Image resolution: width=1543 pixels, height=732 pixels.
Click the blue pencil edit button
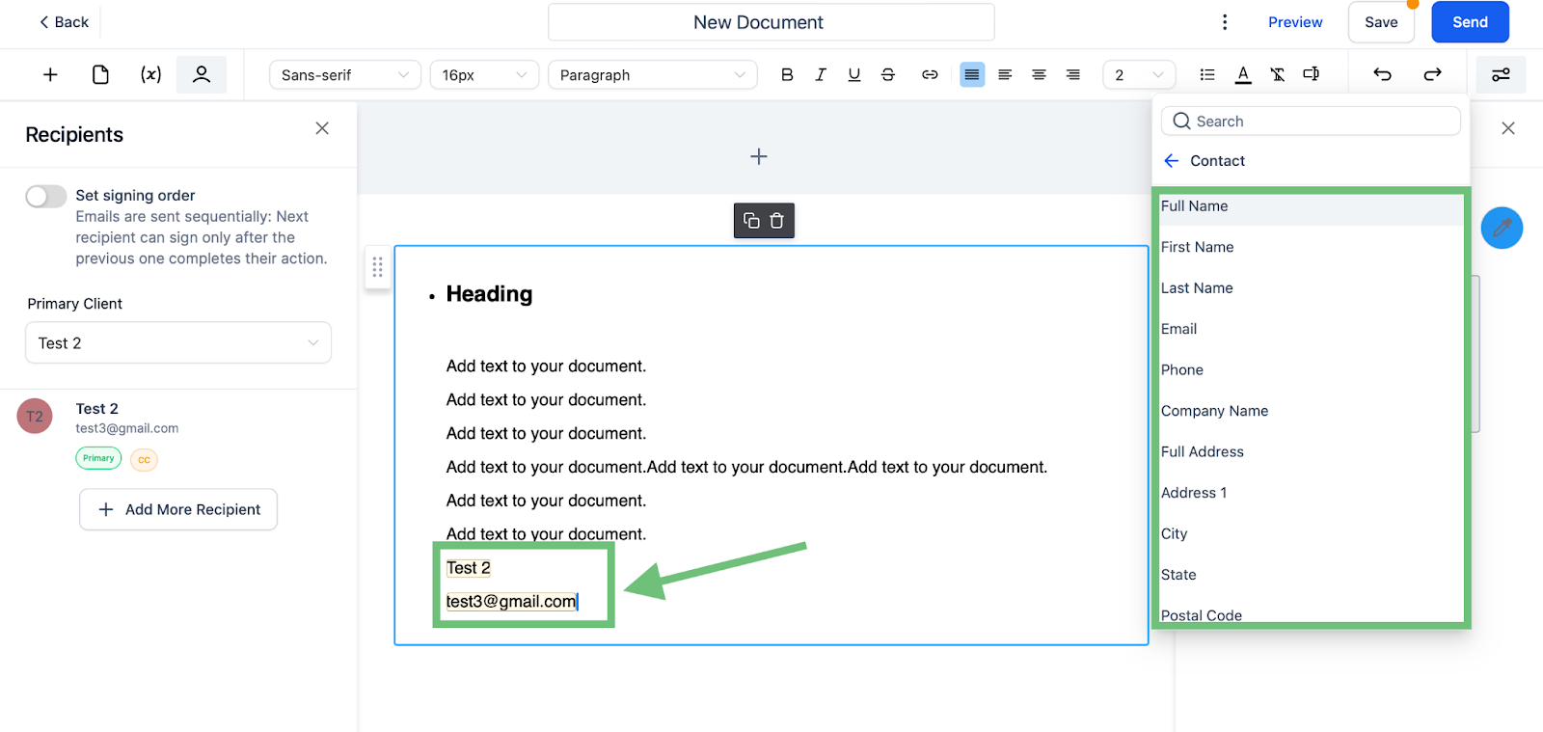(1502, 228)
